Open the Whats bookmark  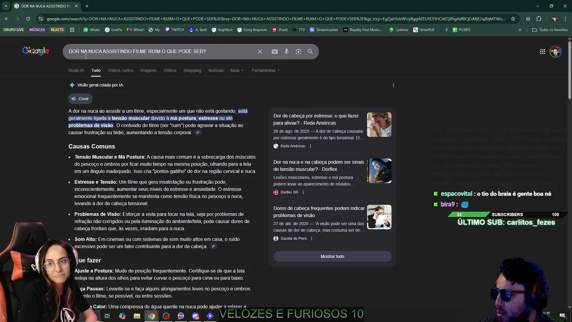pos(92,30)
